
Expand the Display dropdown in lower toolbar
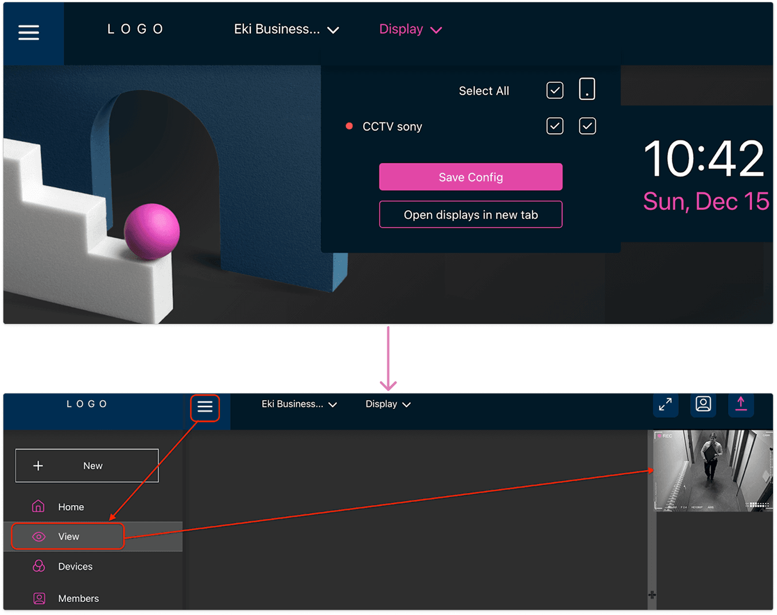pos(387,404)
